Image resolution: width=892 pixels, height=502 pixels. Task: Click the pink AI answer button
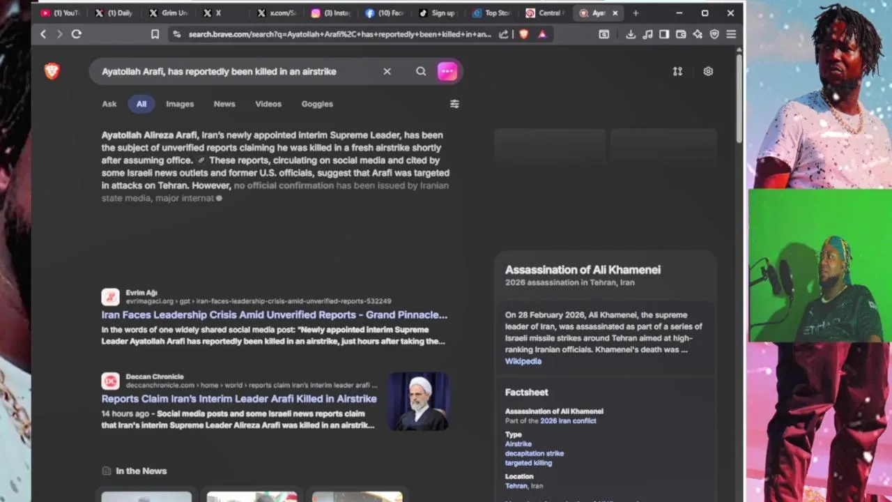click(447, 71)
